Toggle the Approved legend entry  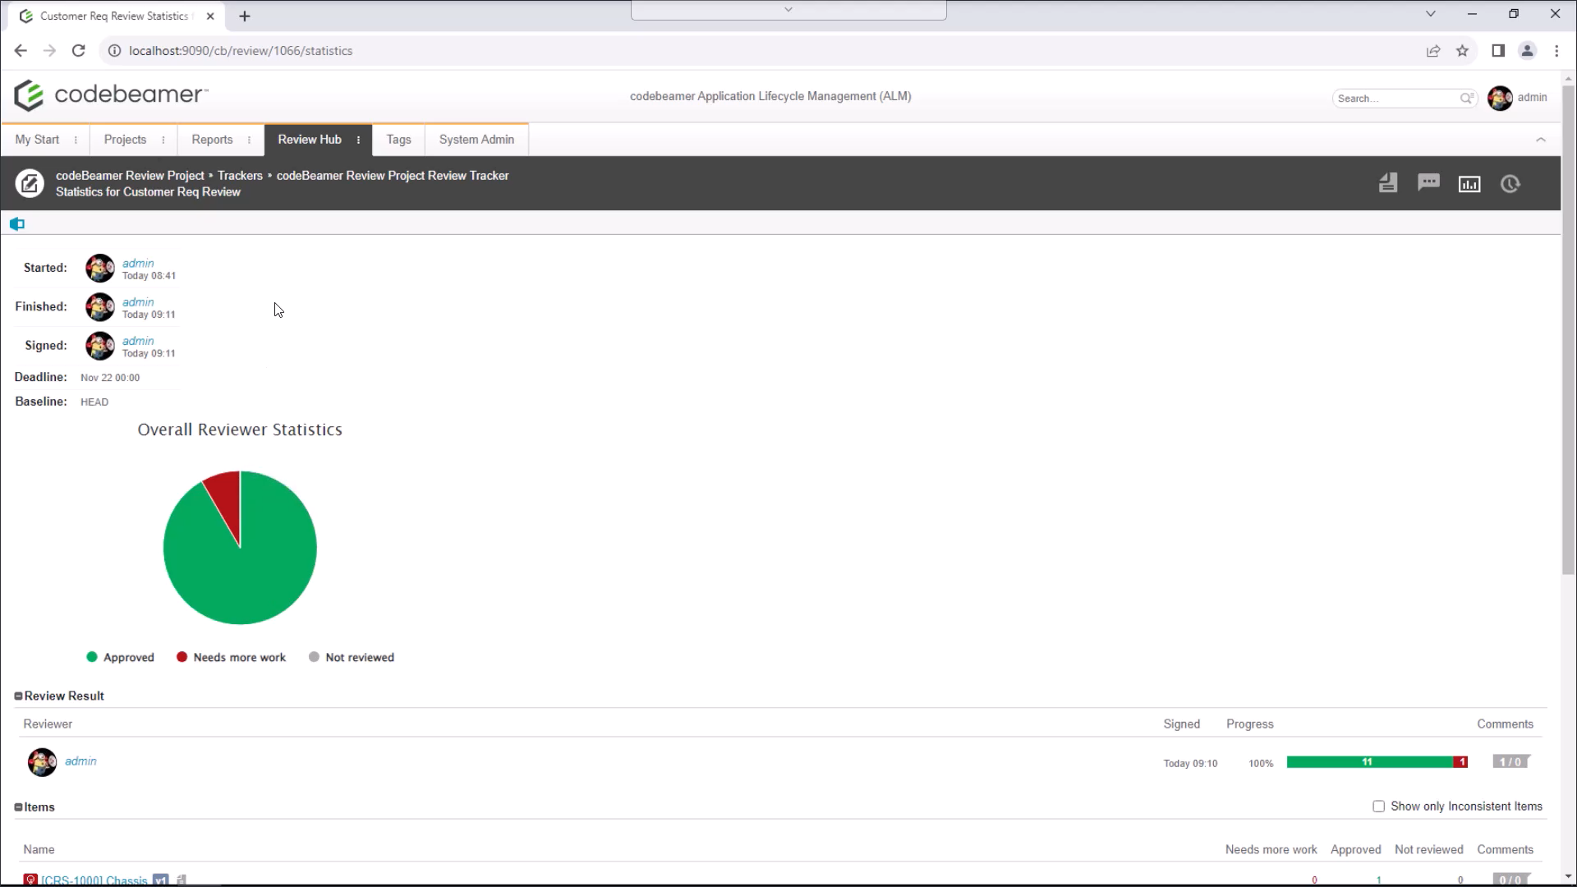click(120, 657)
